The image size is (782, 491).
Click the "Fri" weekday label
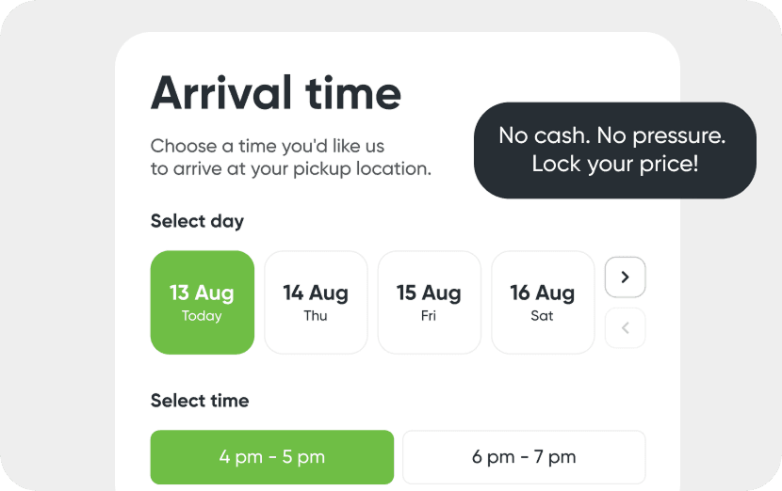tap(429, 316)
